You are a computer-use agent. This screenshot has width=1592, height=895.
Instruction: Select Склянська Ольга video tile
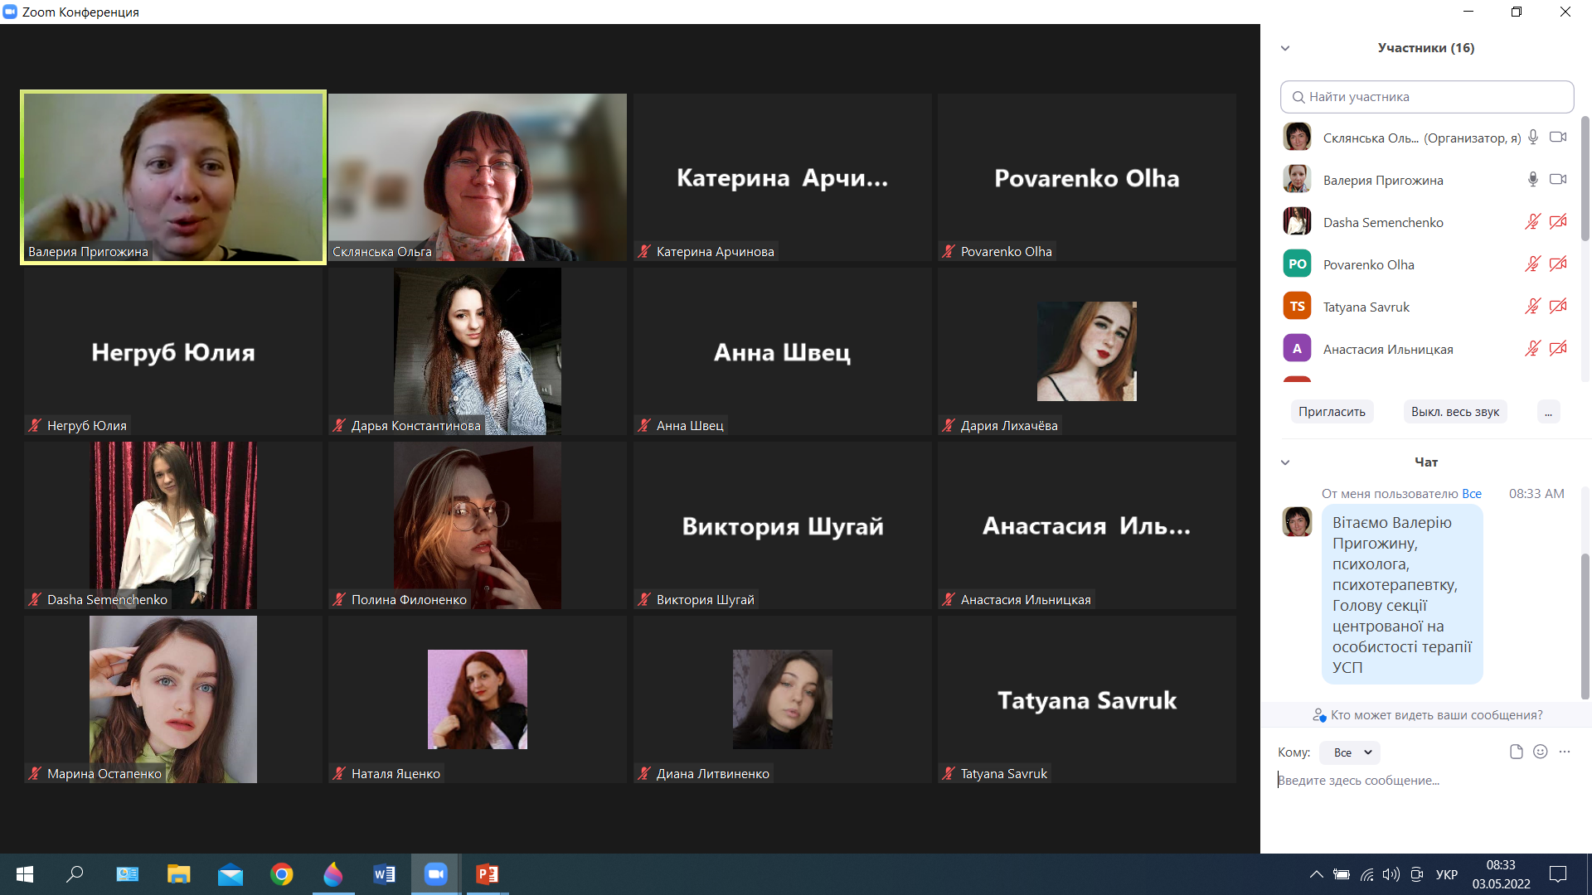point(478,177)
